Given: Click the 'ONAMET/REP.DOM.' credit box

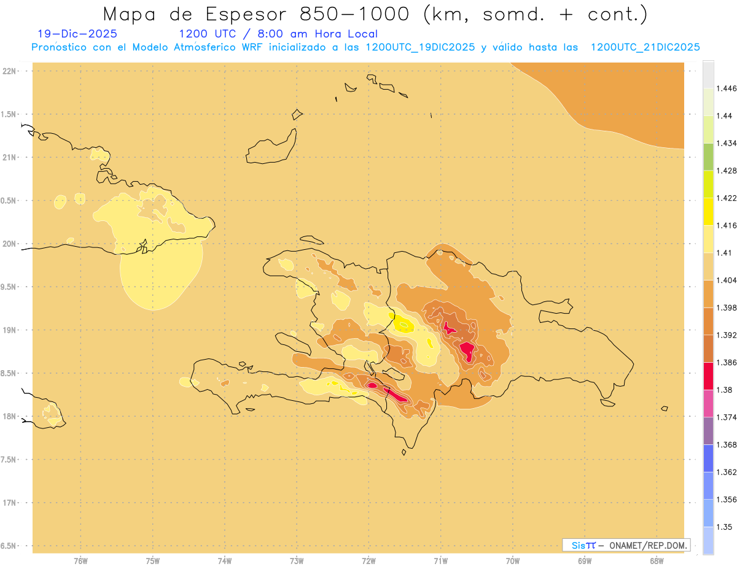Looking at the screenshot, I should [x=626, y=545].
